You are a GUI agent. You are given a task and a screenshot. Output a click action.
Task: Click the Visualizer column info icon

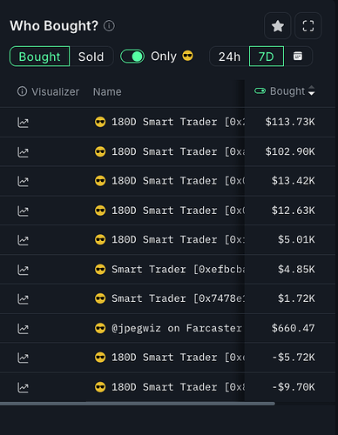[22, 91]
